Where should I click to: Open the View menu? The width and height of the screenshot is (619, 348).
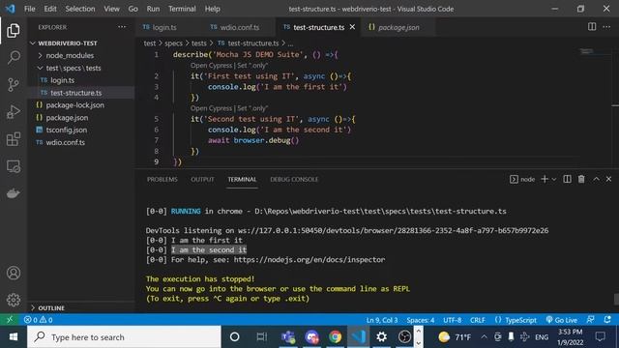point(112,9)
